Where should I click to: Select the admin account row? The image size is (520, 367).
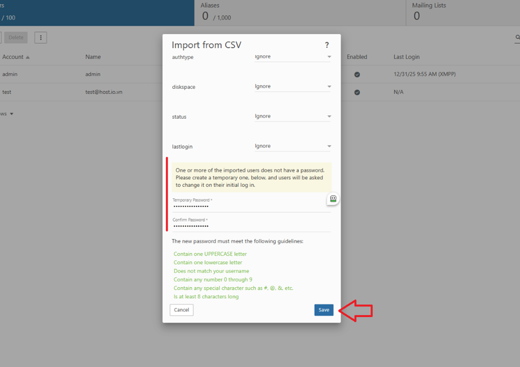[x=81, y=74]
